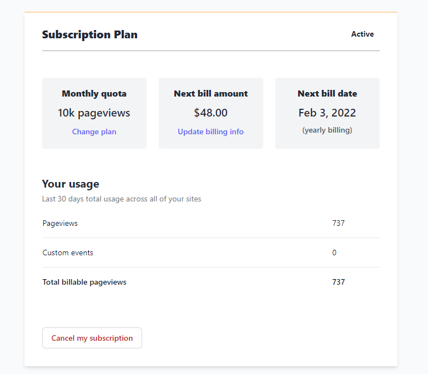Select the Next bill date title
Viewport: 428px width, 374px height.
click(328, 94)
